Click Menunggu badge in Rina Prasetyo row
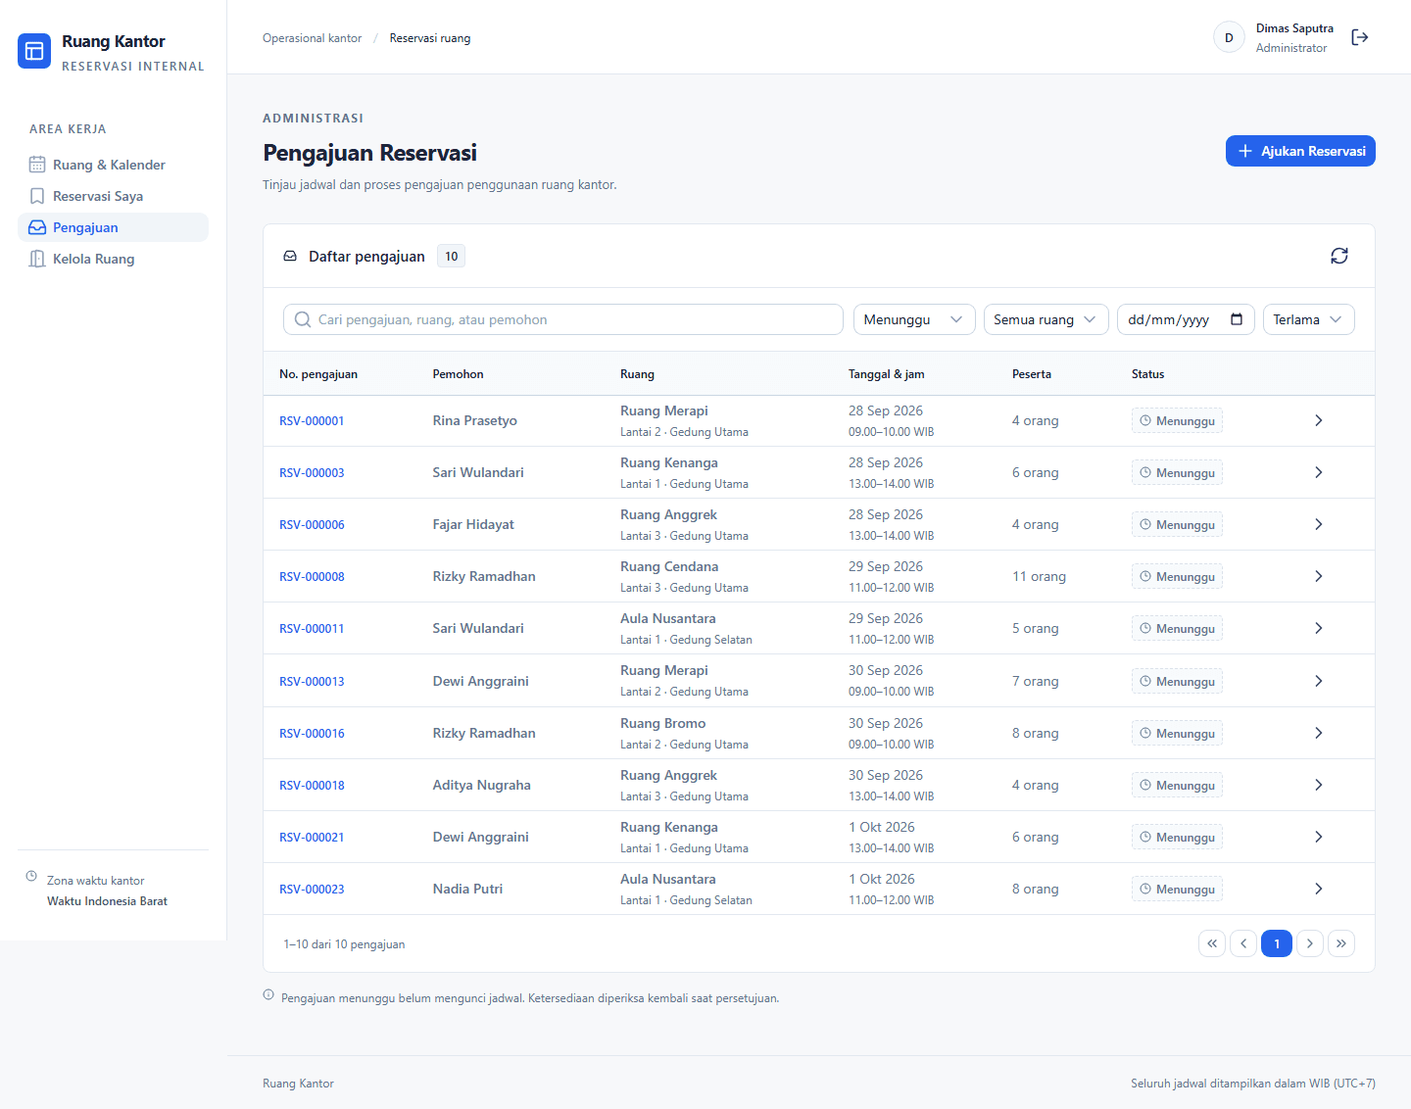 click(1177, 420)
